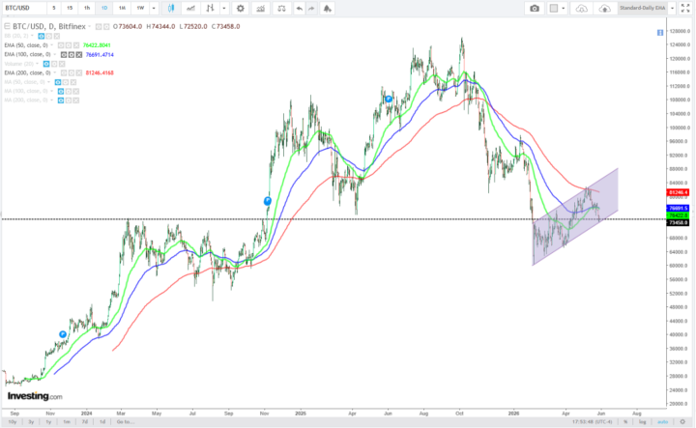Show the hidden MA (100, close, 0)
This screenshot has width=696, height=428.
coord(61,92)
